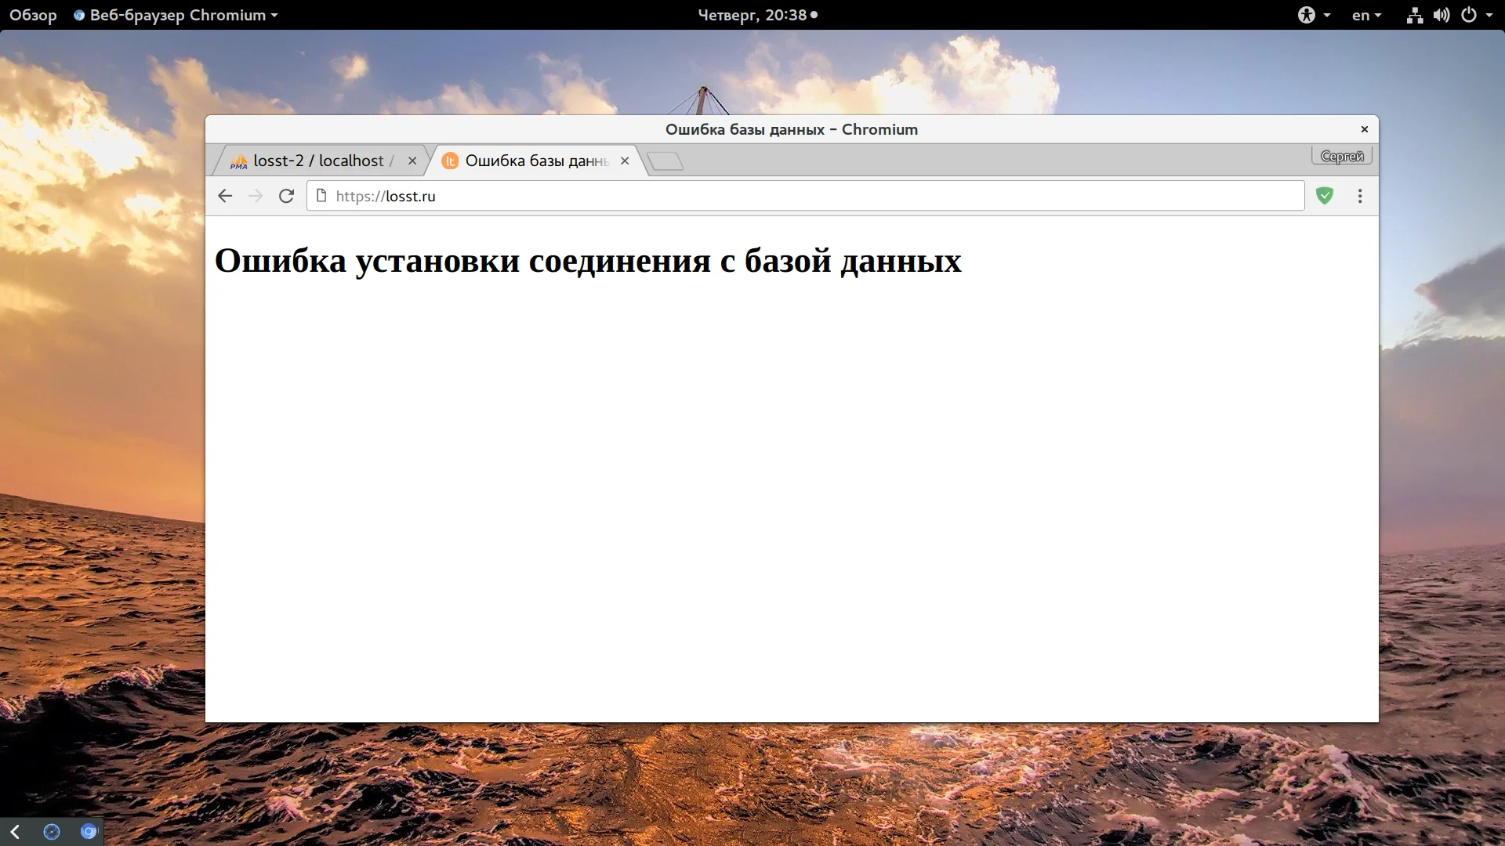Click the network icon in top panel

[x=1415, y=15]
